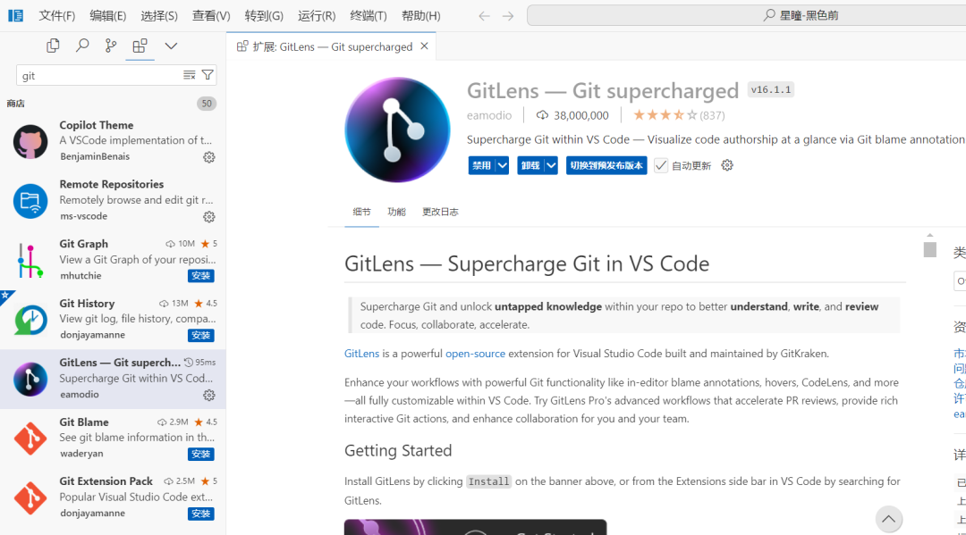Click the version badge v16.1.1
Viewport: 966px width, 535px height.
(x=771, y=90)
